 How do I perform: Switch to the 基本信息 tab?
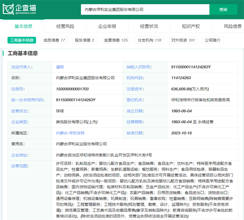pyautogui.click(x=23, y=26)
